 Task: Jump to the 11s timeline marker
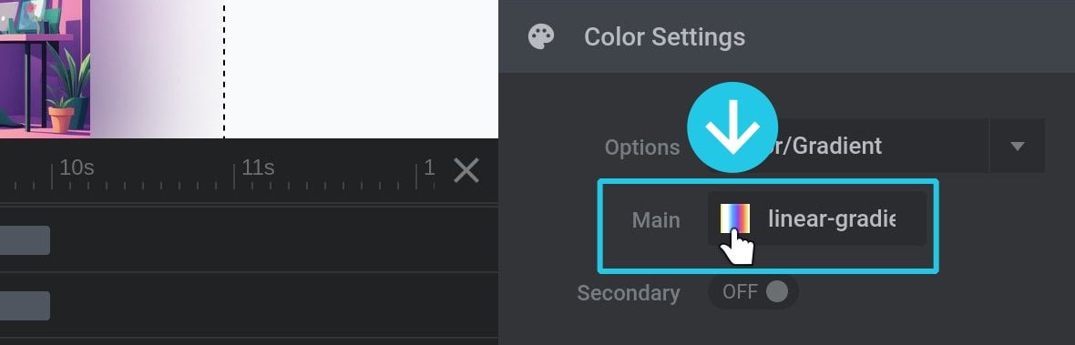click(257, 167)
